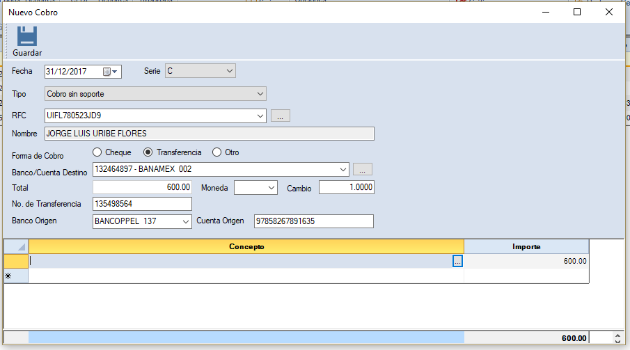Open the Tipo dropdown list
This screenshot has width=630, height=350.
pos(260,93)
